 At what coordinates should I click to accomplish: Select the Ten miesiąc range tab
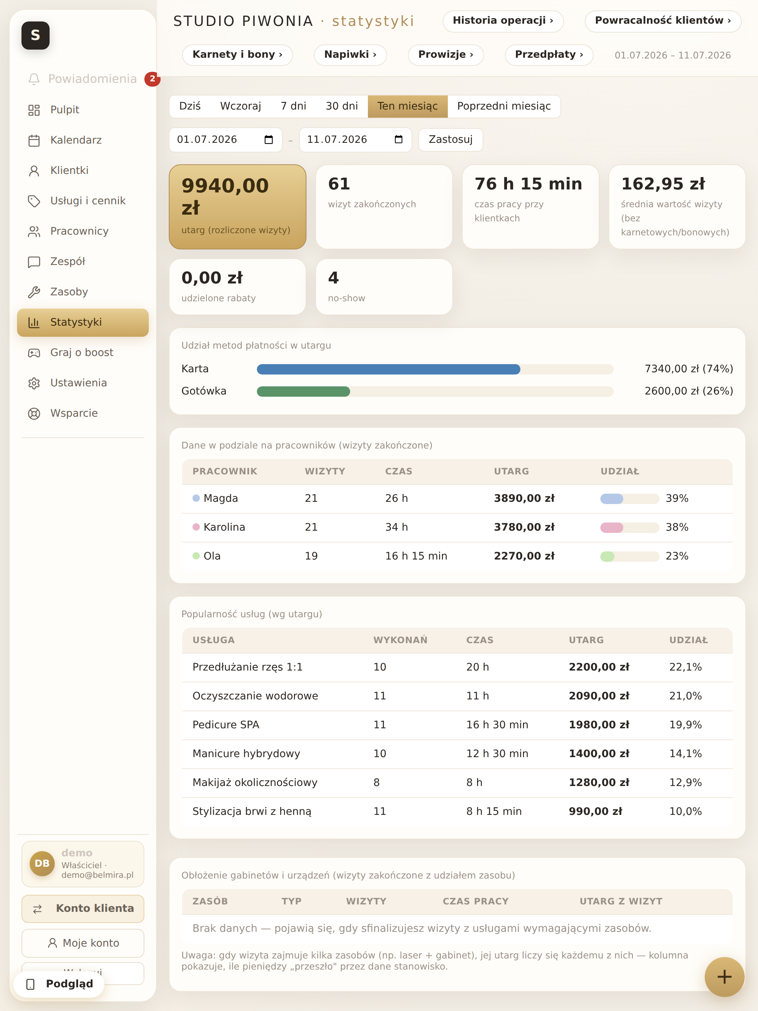(407, 106)
